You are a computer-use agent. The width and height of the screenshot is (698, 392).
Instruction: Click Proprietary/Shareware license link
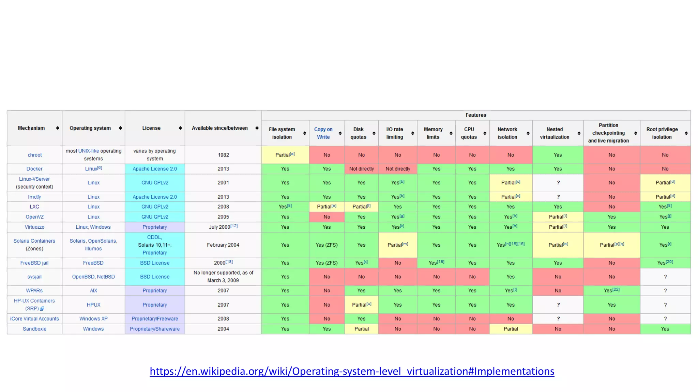click(x=155, y=329)
